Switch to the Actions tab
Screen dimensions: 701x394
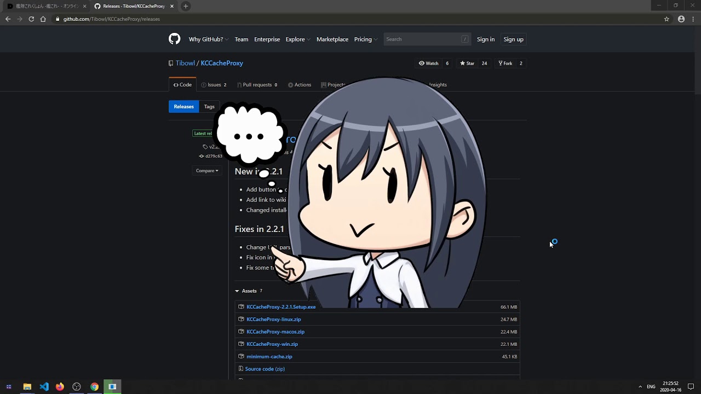pos(300,85)
